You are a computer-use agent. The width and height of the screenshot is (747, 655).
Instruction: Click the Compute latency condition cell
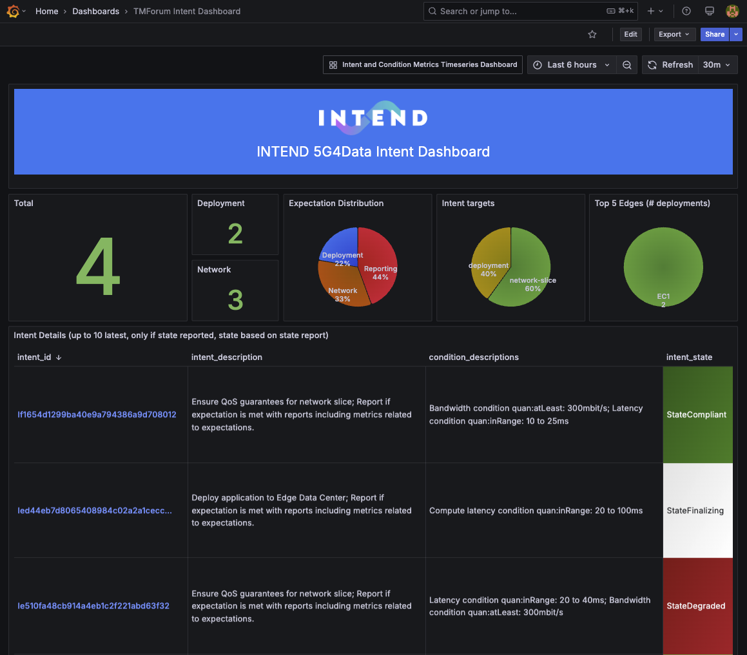tap(544, 510)
